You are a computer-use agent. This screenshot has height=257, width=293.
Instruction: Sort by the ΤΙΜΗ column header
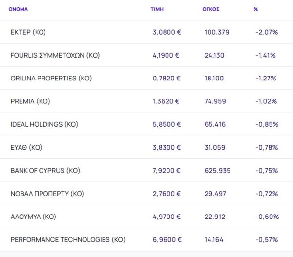click(x=156, y=9)
